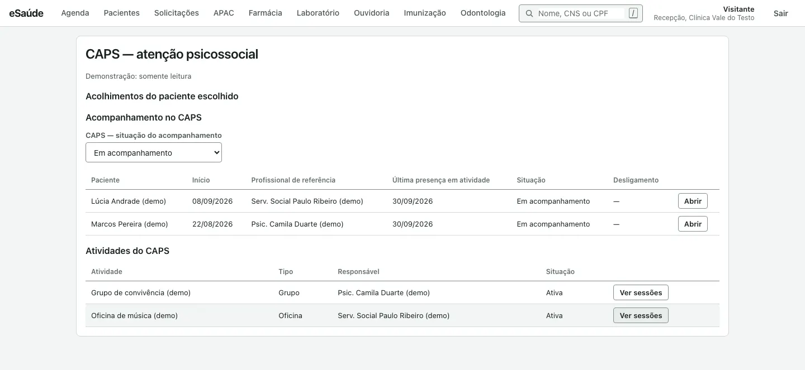Click the magnifier icon in the search box

(529, 13)
